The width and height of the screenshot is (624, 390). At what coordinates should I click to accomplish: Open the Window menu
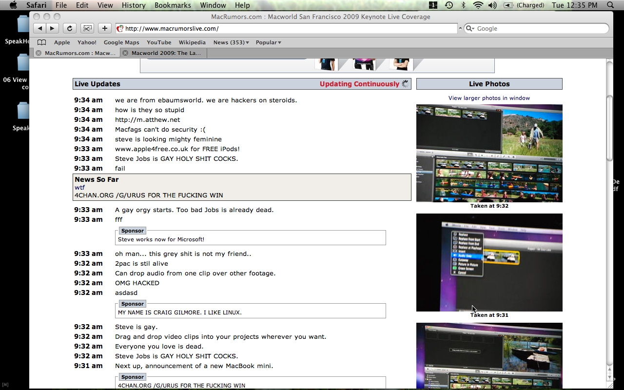coord(213,5)
